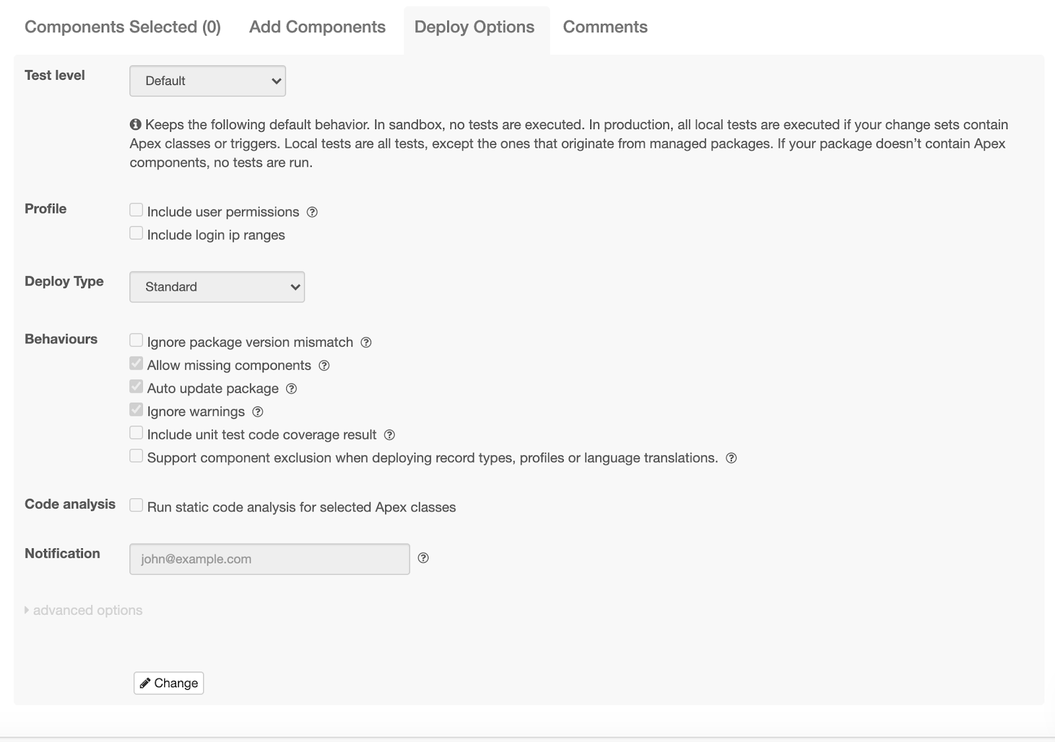Screen dimensions: 1055x742
Task: Open help icon beside Auto update package
Action: [291, 389]
